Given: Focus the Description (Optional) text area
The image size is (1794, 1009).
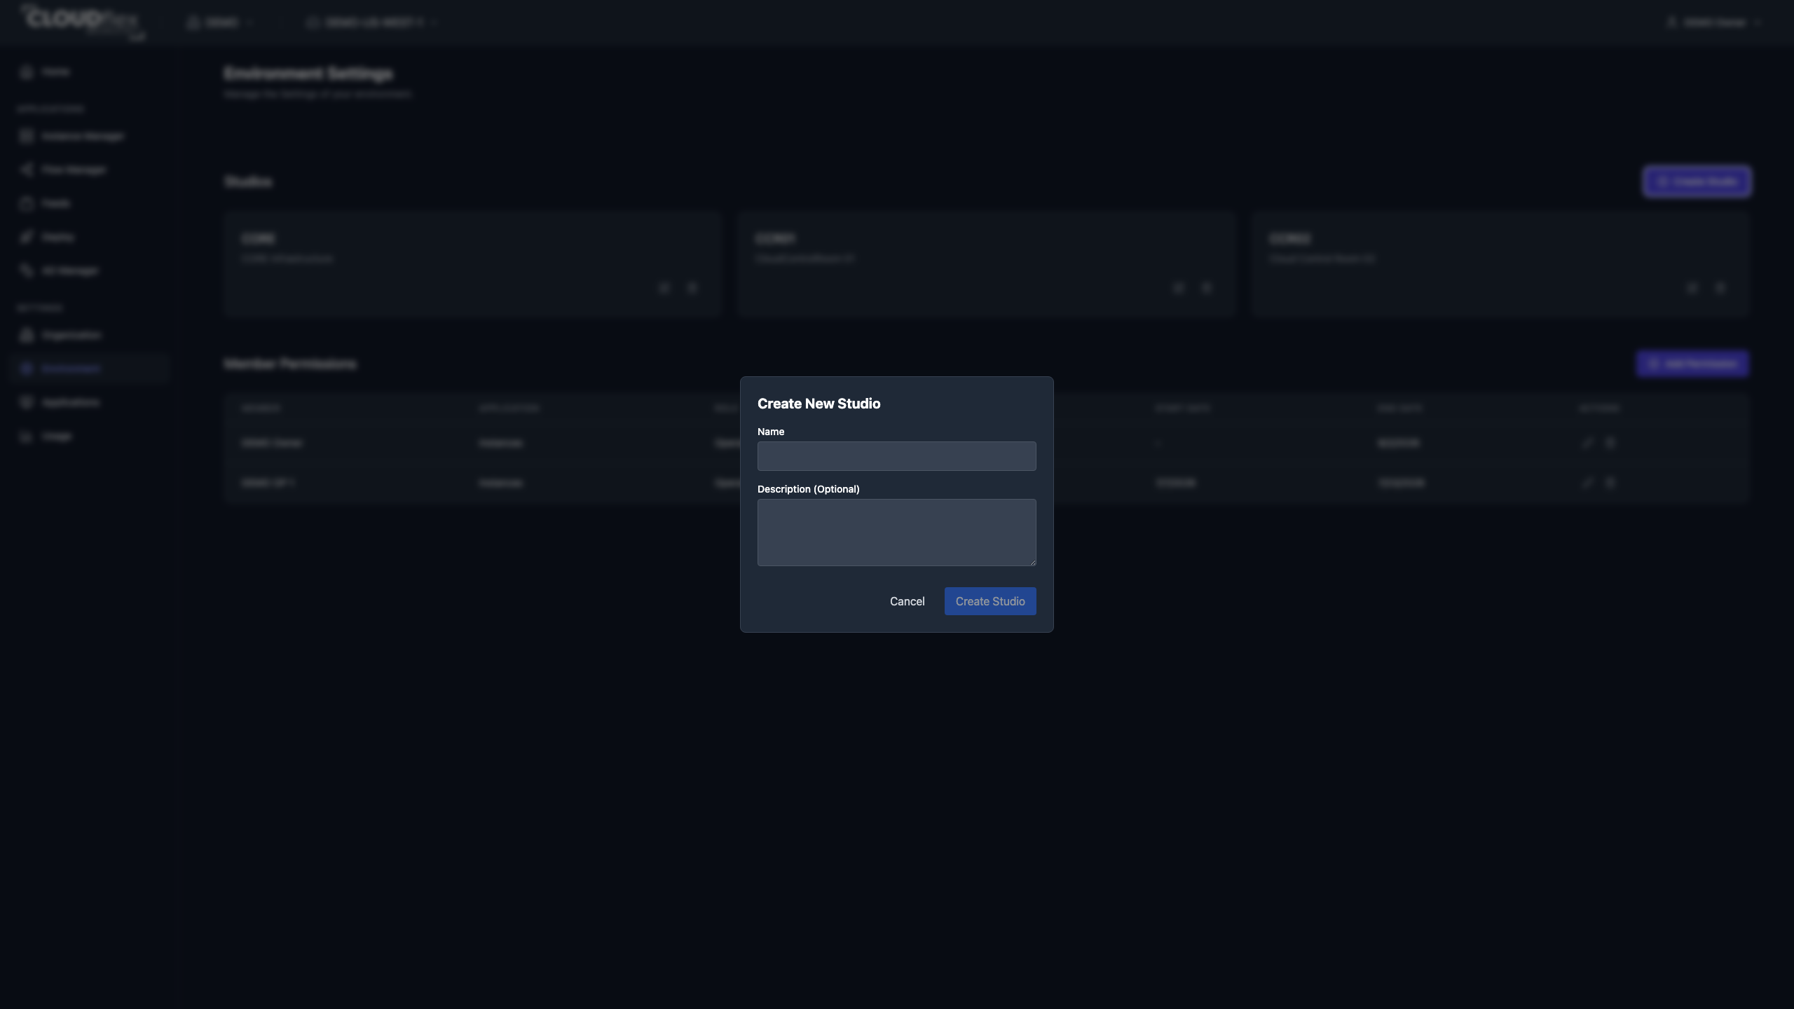Looking at the screenshot, I should point(896,533).
